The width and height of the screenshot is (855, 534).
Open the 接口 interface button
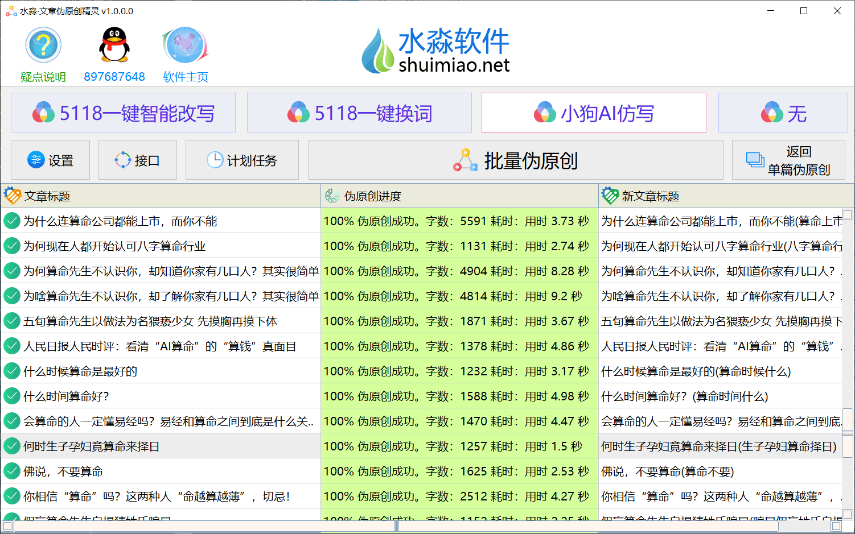pos(137,160)
